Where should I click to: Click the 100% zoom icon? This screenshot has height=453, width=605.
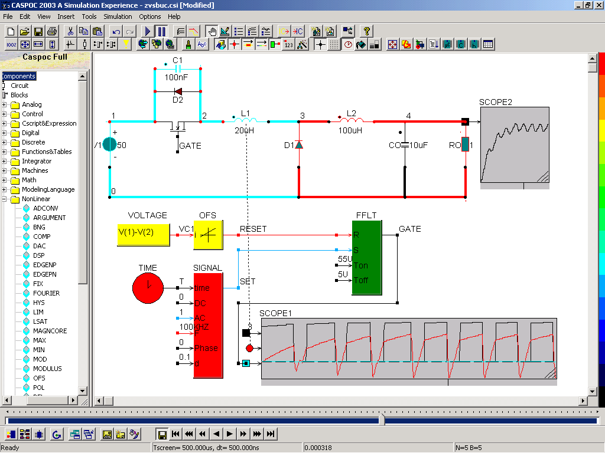11,44
